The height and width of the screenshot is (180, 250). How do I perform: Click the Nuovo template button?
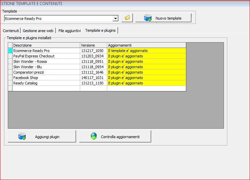tap(163, 18)
